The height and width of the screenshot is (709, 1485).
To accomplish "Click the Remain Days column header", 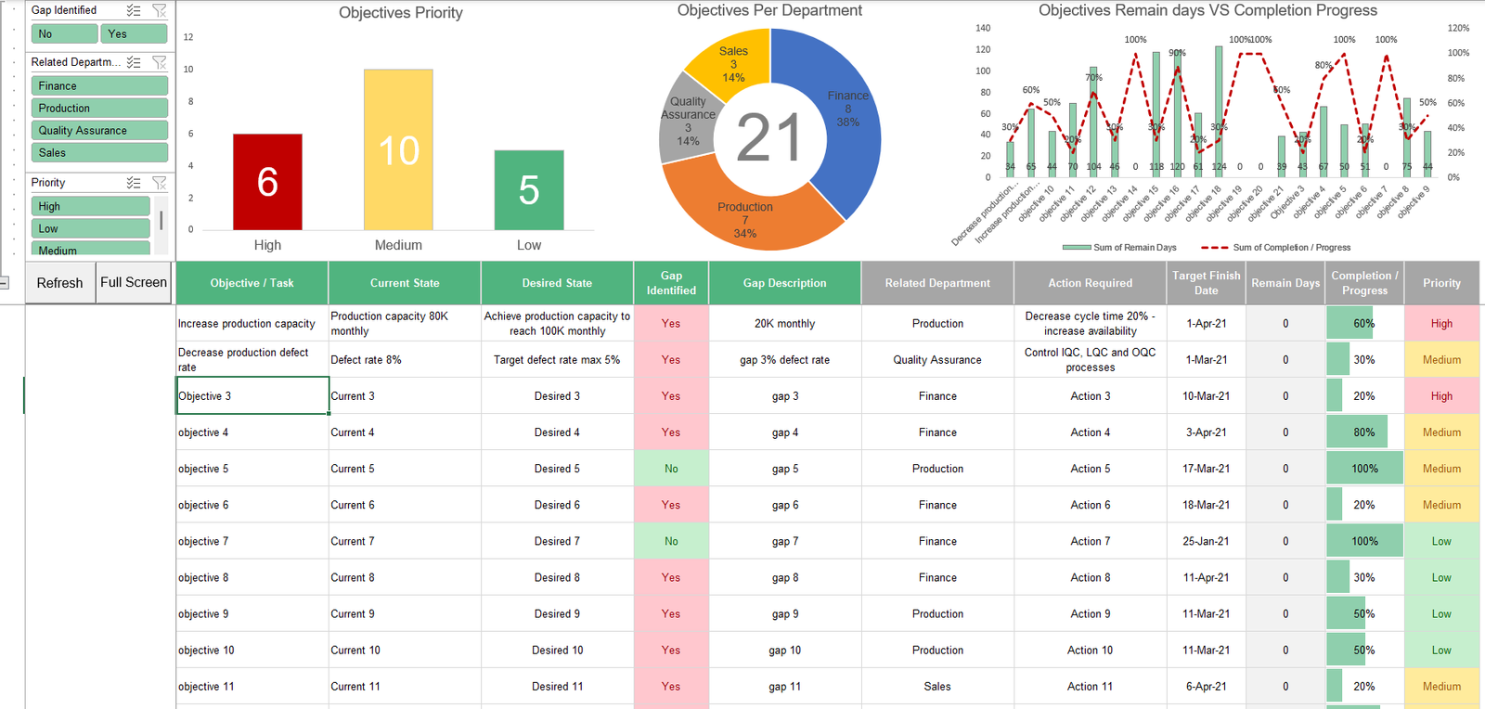I will click(x=1285, y=283).
